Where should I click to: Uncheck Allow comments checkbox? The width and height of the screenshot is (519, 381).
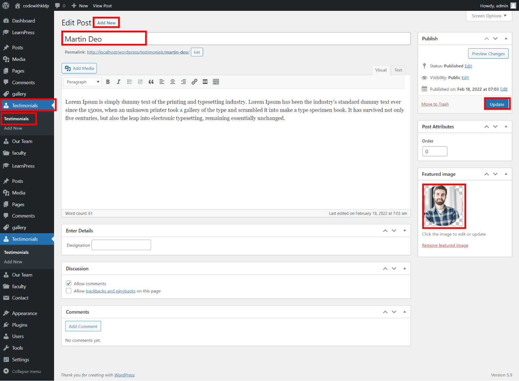click(69, 284)
